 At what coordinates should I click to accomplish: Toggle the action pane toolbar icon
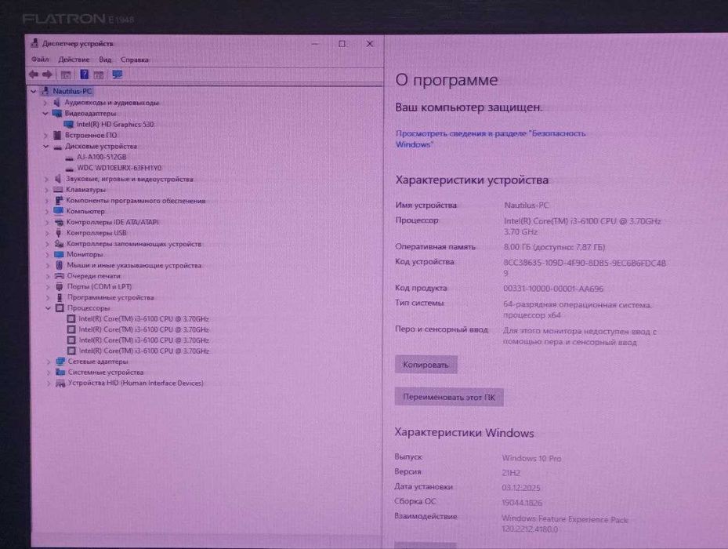point(99,75)
